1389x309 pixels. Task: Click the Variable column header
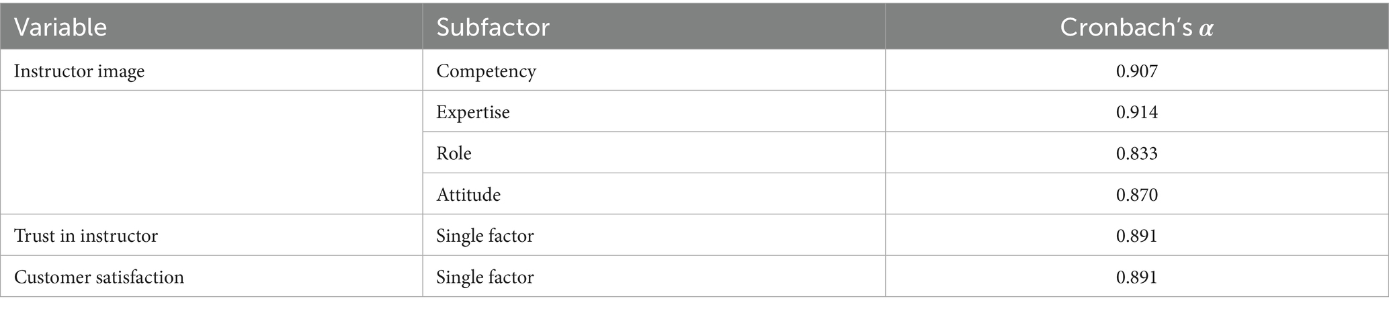pos(60,28)
